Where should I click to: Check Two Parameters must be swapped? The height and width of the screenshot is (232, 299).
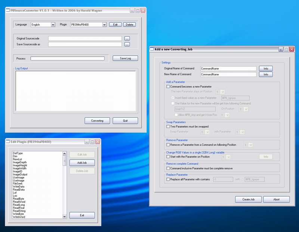point(168,127)
